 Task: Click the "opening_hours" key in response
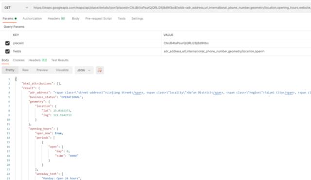pyautogui.click(x=41, y=129)
